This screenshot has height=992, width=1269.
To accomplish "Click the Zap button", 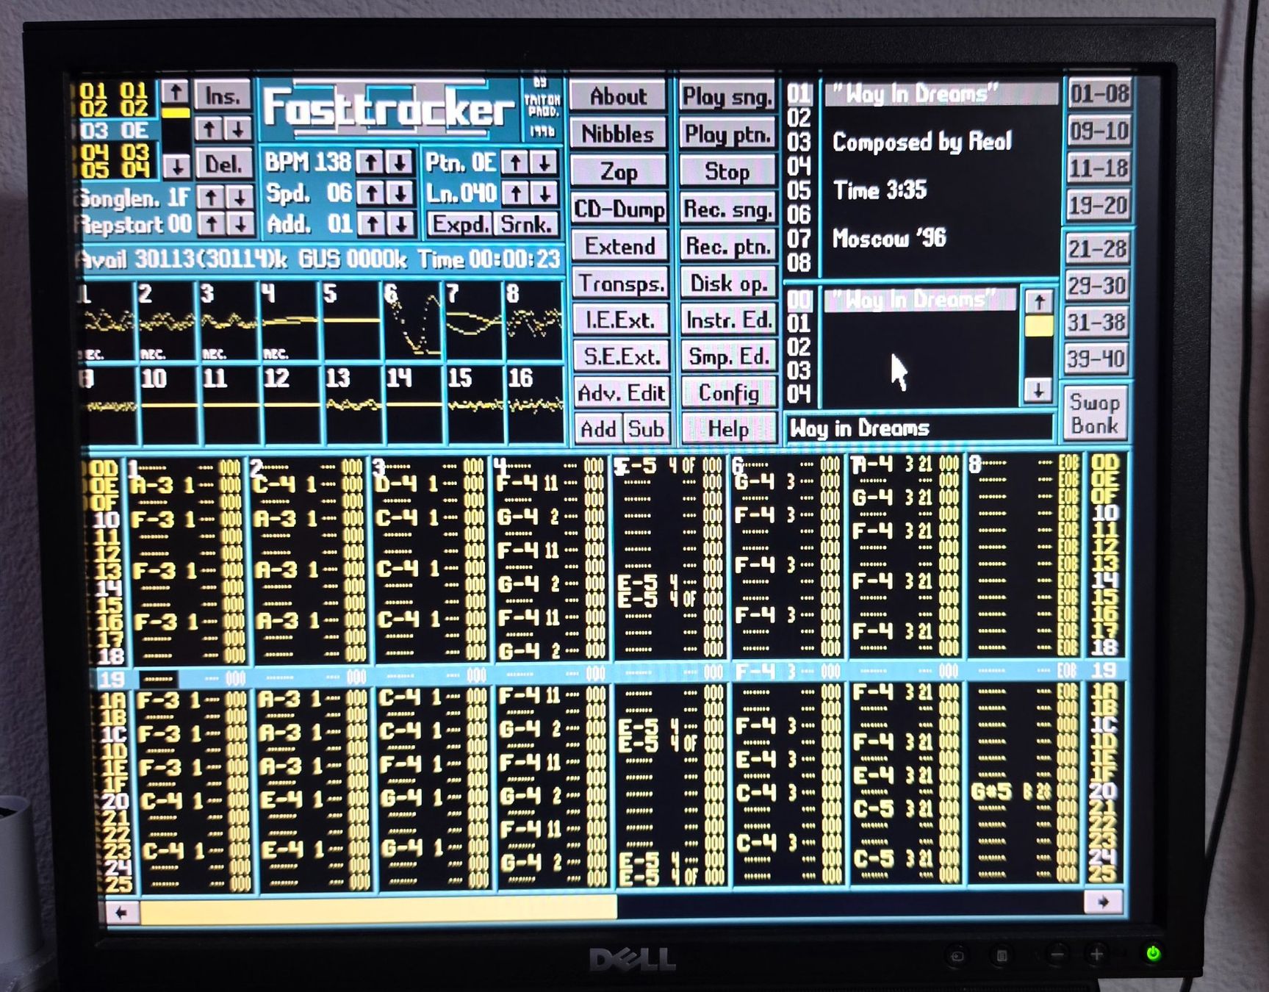I will coord(619,171).
